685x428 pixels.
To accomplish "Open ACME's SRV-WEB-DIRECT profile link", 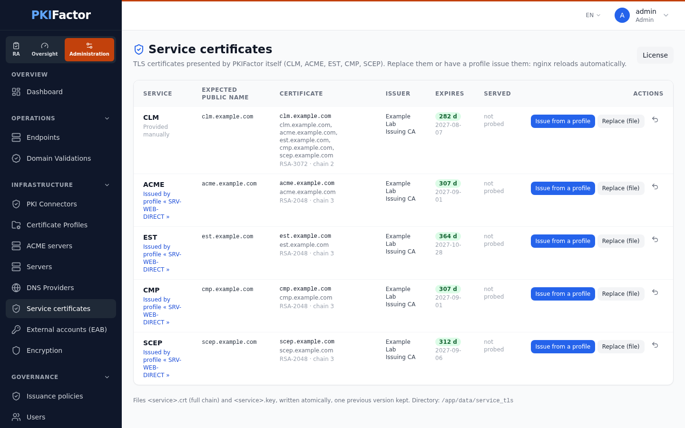I will pyautogui.click(x=162, y=205).
